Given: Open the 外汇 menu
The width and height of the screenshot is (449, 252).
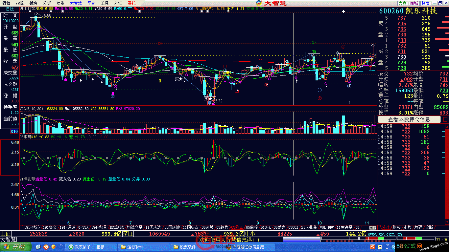Looking at the screenshot, I should coord(118,3).
